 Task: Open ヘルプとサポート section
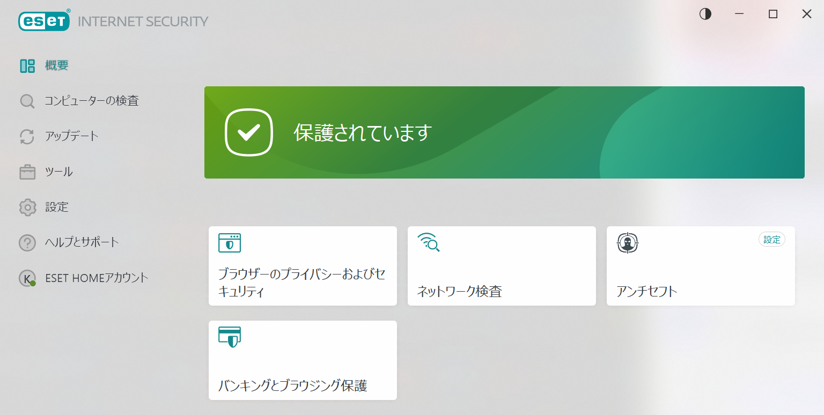tap(82, 242)
